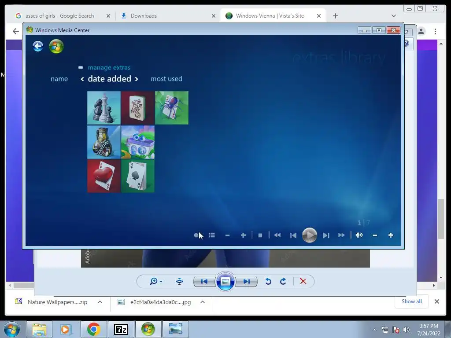Sort extras by most used
This screenshot has width=451, height=338.
tap(166, 79)
